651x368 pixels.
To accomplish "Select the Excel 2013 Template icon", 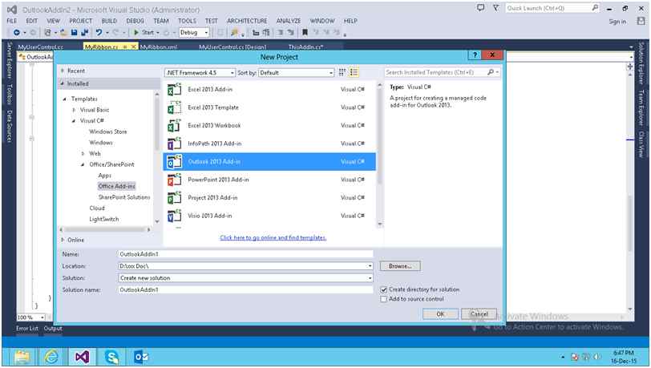I will pos(175,107).
